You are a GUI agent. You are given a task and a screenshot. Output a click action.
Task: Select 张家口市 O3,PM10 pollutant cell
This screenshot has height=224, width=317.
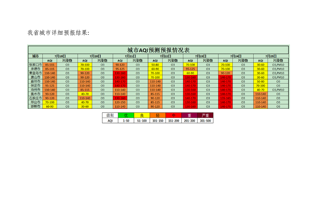tap(278, 65)
